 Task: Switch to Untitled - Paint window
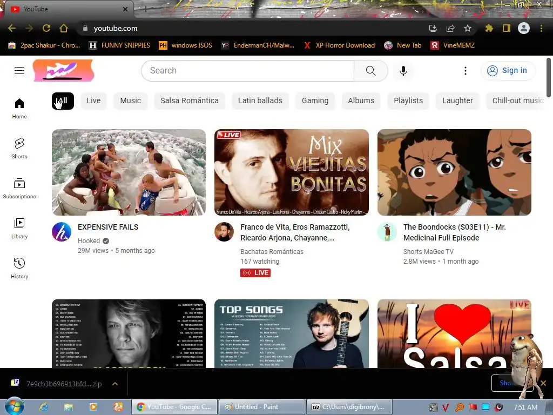pyautogui.click(x=262, y=407)
